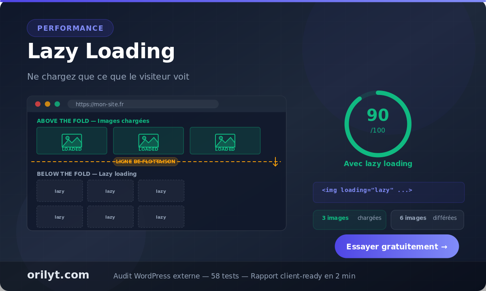Image resolution: width=486 pixels, height=291 pixels.
Task: Click the PERFORMANCE category badge
Action: [x=70, y=28]
